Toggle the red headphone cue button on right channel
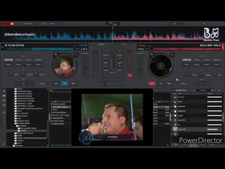 coord(130,76)
